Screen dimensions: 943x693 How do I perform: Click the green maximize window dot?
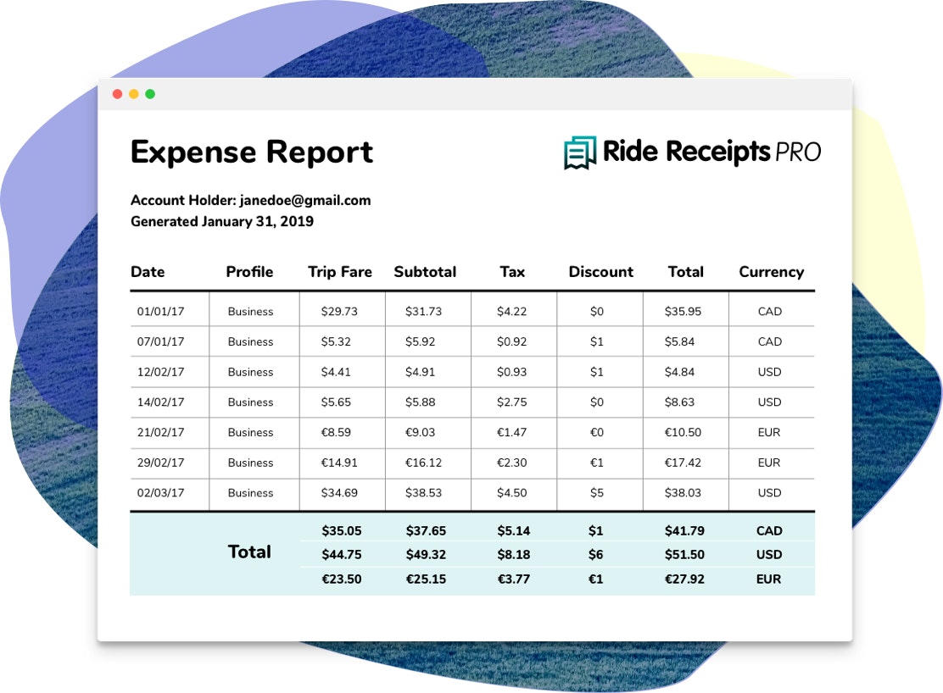click(150, 94)
